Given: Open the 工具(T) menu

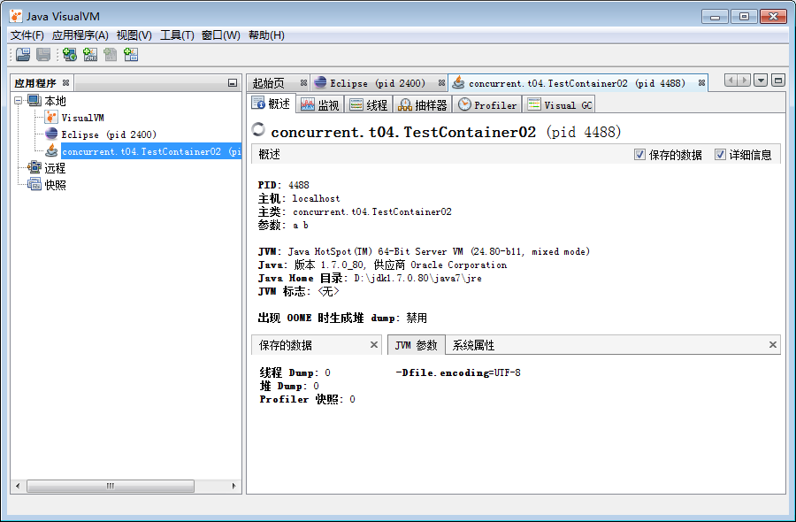Looking at the screenshot, I should pyautogui.click(x=177, y=35).
